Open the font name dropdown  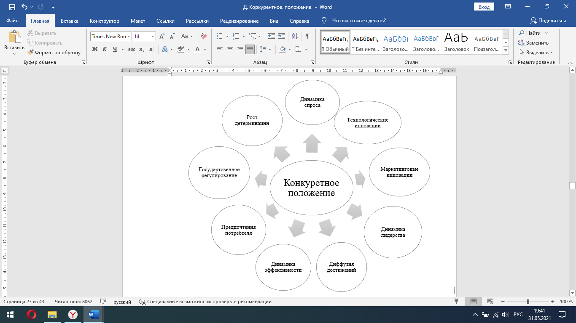129,37
